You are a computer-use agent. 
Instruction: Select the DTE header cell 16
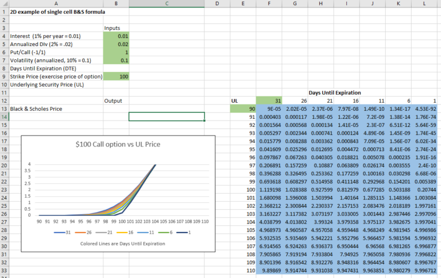tap(346, 101)
